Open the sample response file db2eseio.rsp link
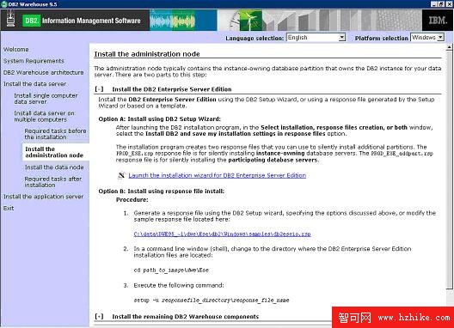The image size is (454, 328). click(x=222, y=234)
